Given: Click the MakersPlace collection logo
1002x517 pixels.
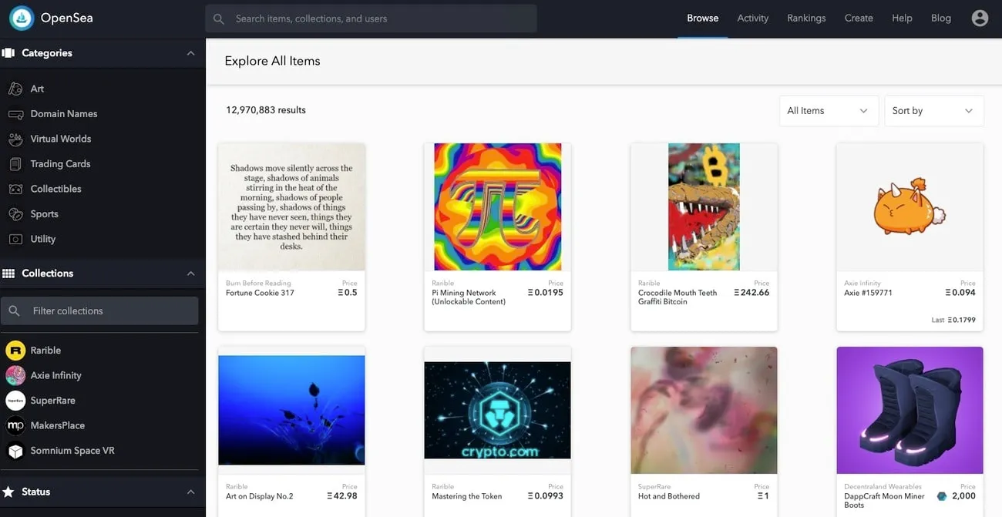Looking at the screenshot, I should coord(15,425).
